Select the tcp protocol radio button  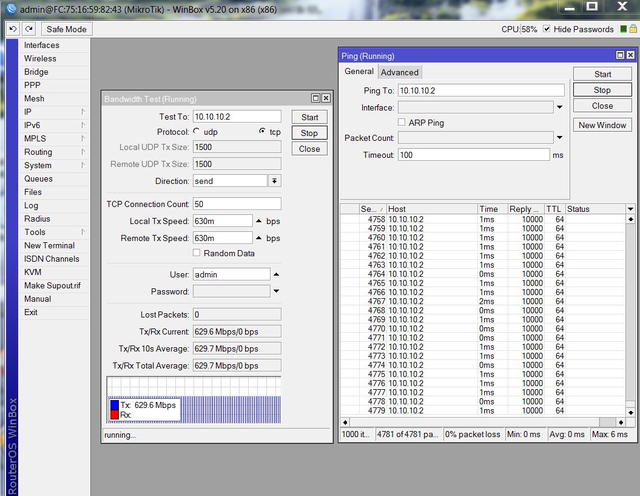(x=262, y=131)
